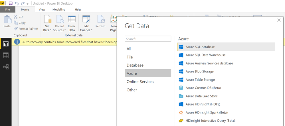Open the Report view icon
Viewport: 285px width, 126px height.
click(6, 44)
